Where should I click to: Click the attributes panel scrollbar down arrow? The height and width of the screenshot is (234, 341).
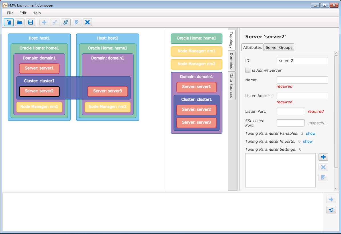(336, 189)
